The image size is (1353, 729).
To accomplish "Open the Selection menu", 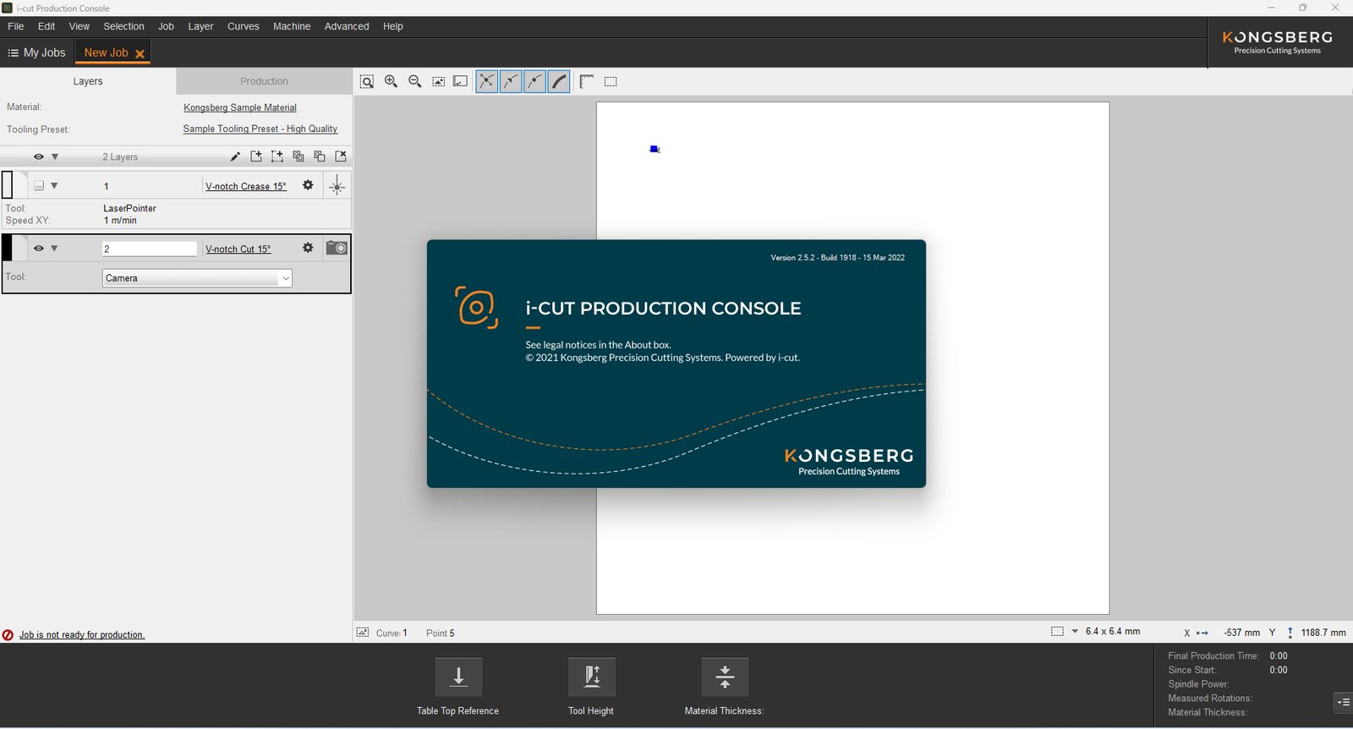I will point(123,26).
